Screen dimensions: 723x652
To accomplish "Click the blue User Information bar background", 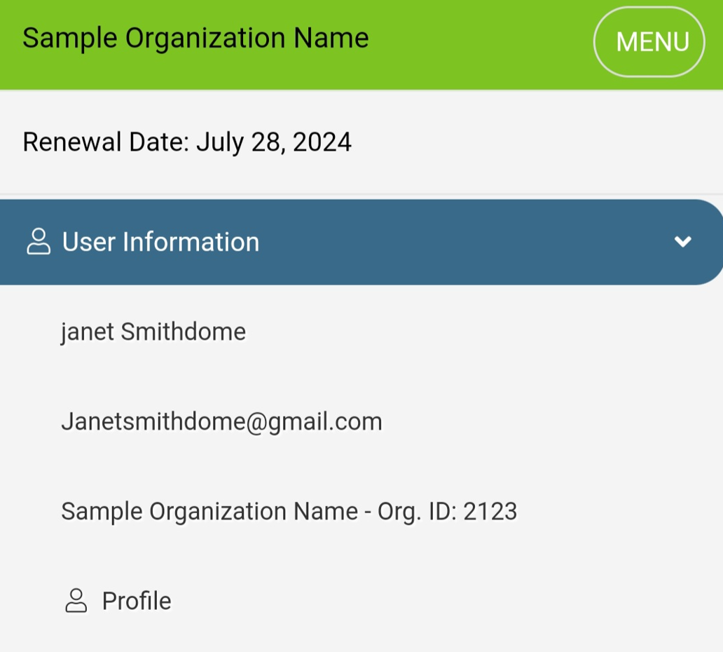I will click(x=455, y=242).
